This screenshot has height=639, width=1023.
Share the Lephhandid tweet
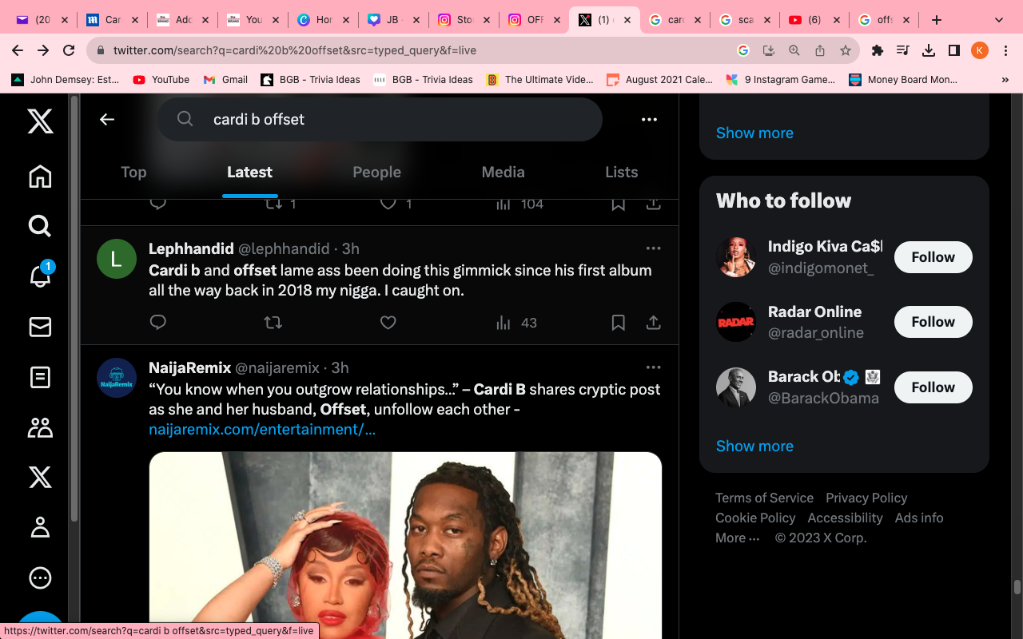click(654, 323)
